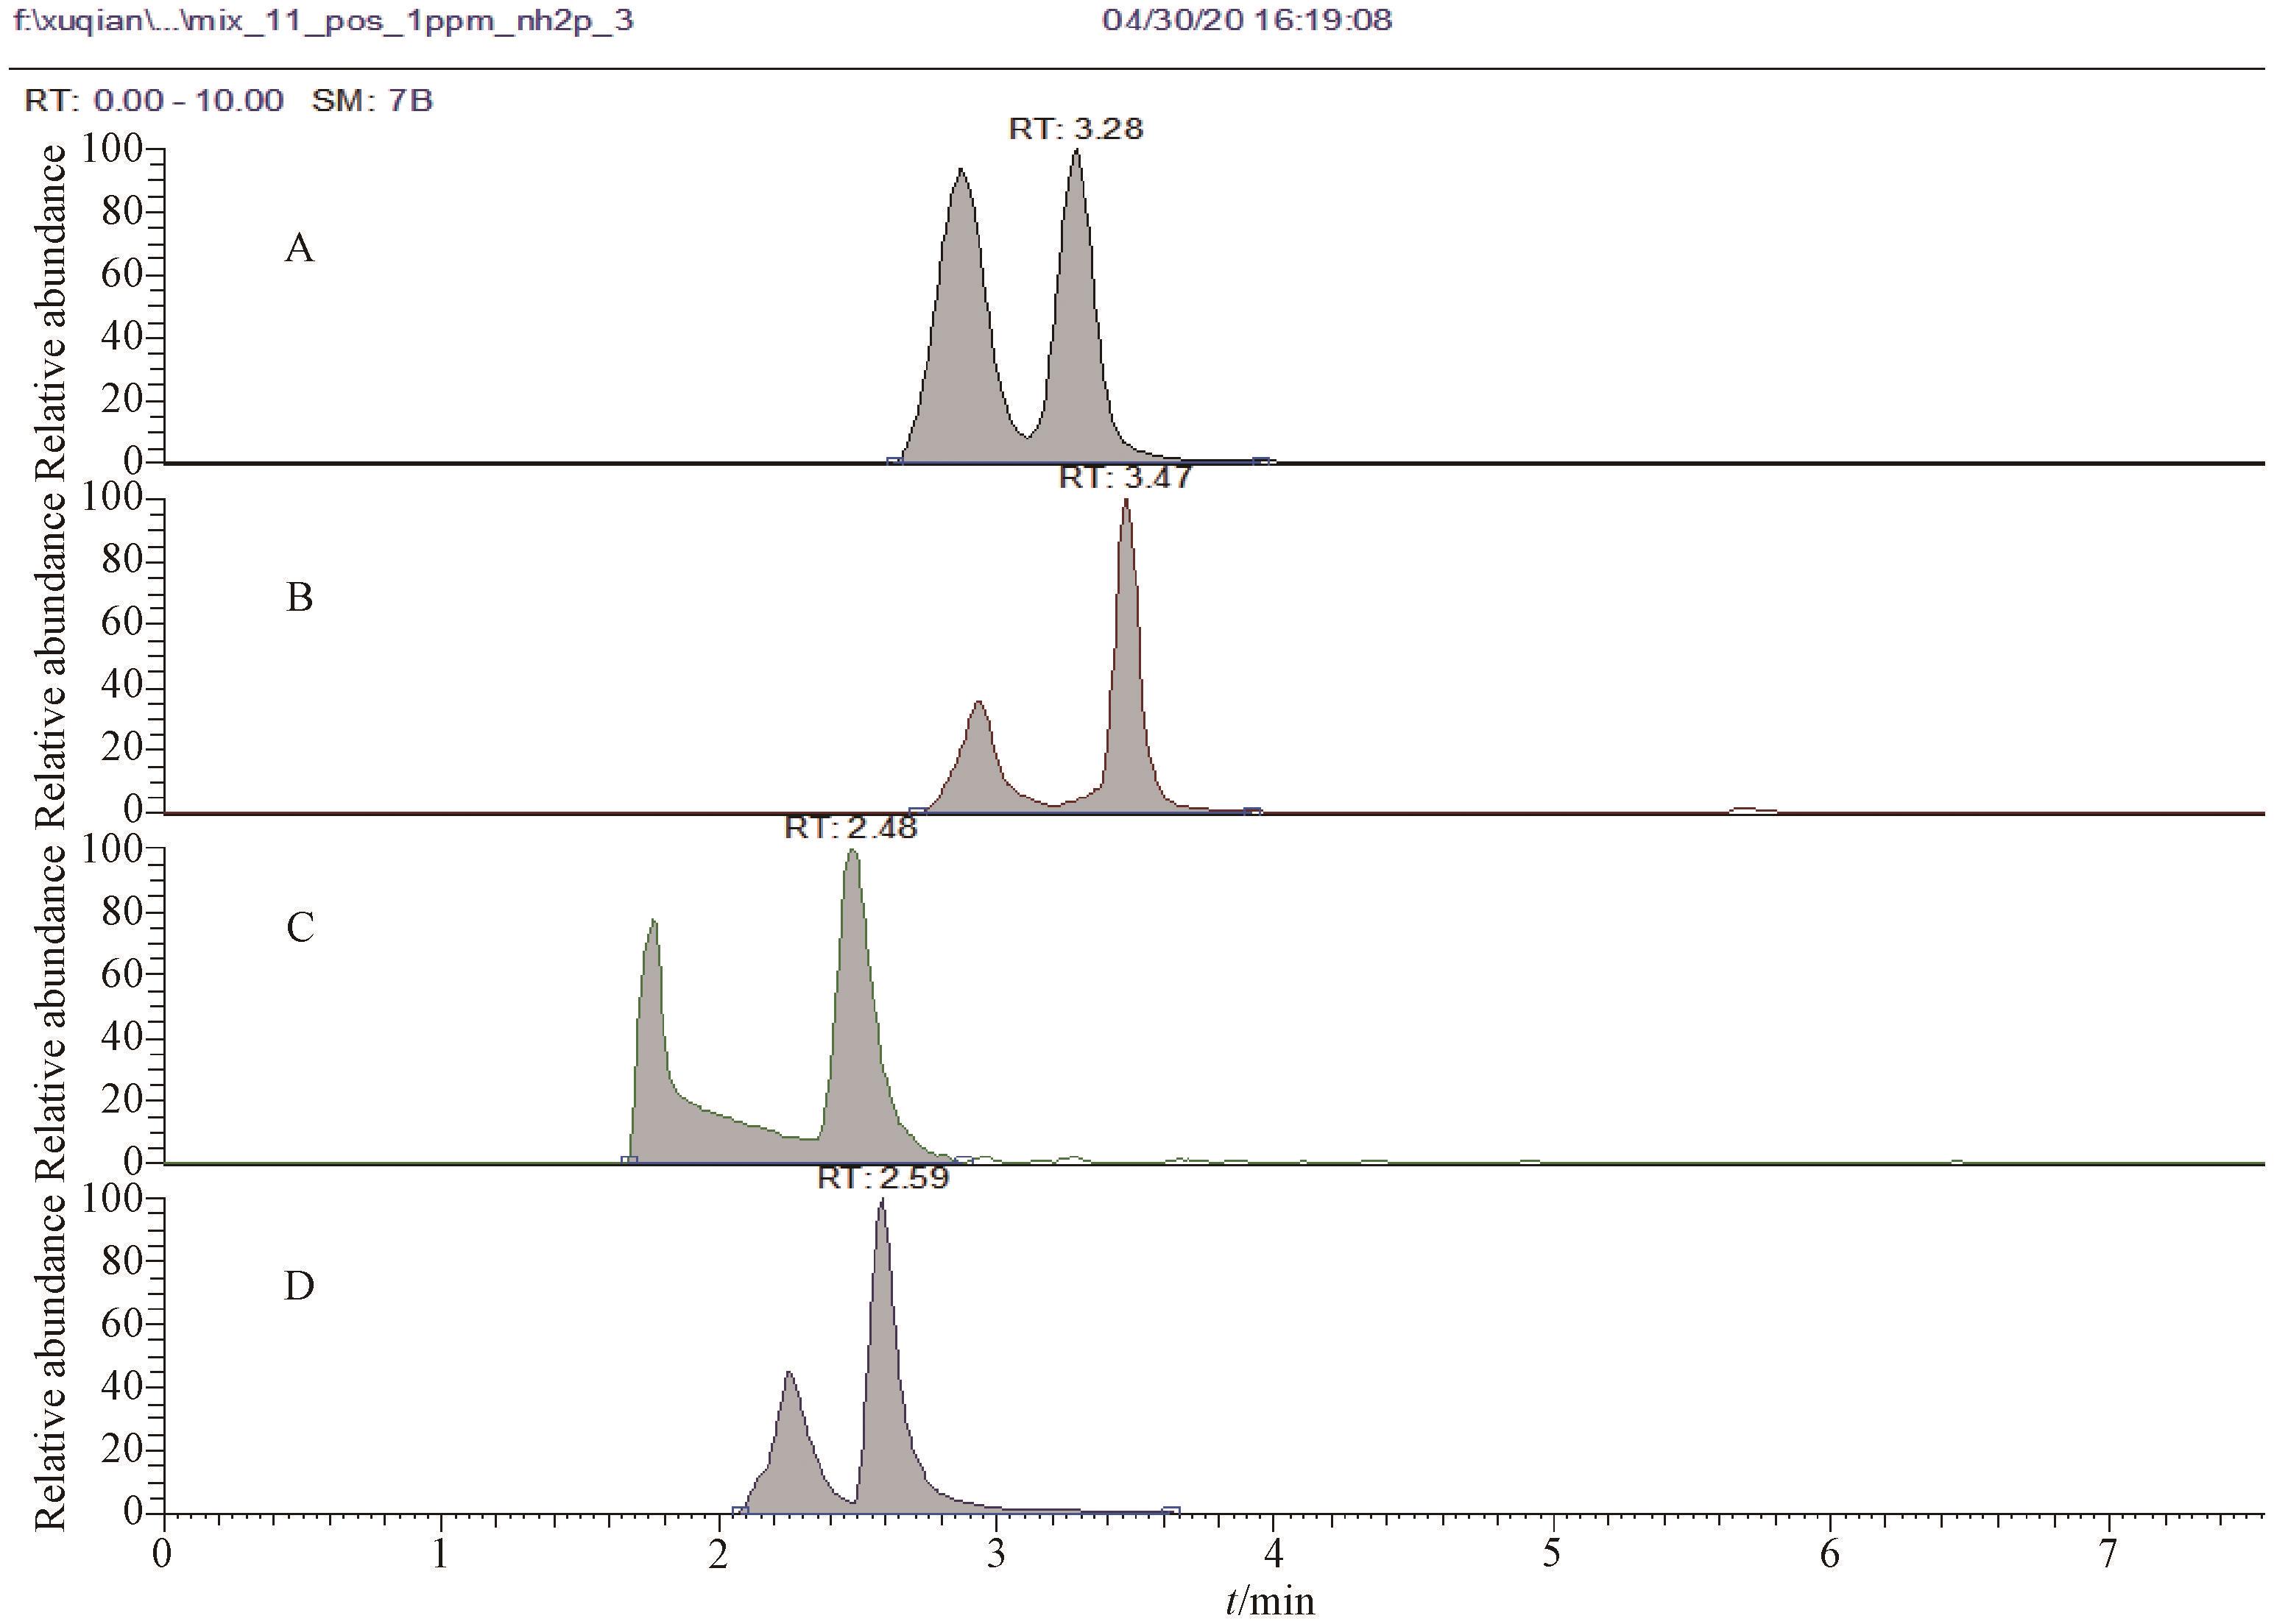Screen dimensions: 2274x1624
Task: Select panel label D
Action: [x=299, y=1286]
